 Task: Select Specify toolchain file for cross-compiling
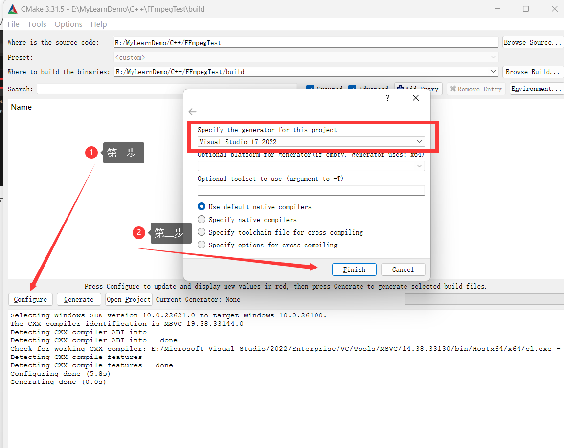tap(202, 232)
